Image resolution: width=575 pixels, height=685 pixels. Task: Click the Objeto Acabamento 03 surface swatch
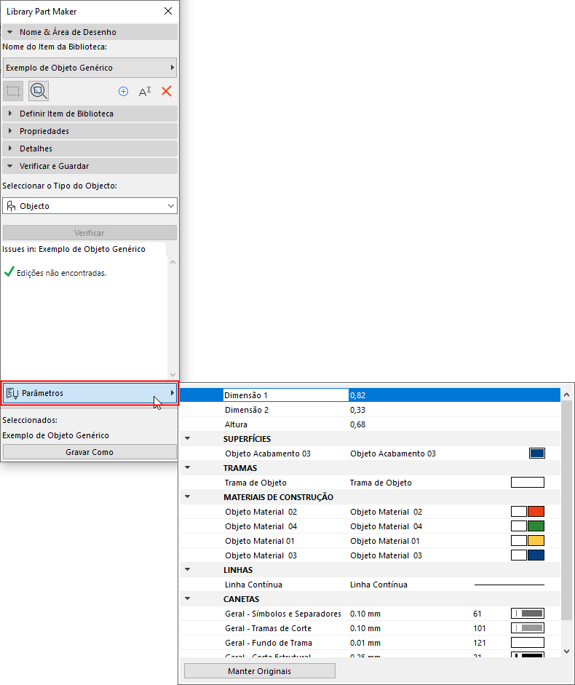(x=536, y=453)
